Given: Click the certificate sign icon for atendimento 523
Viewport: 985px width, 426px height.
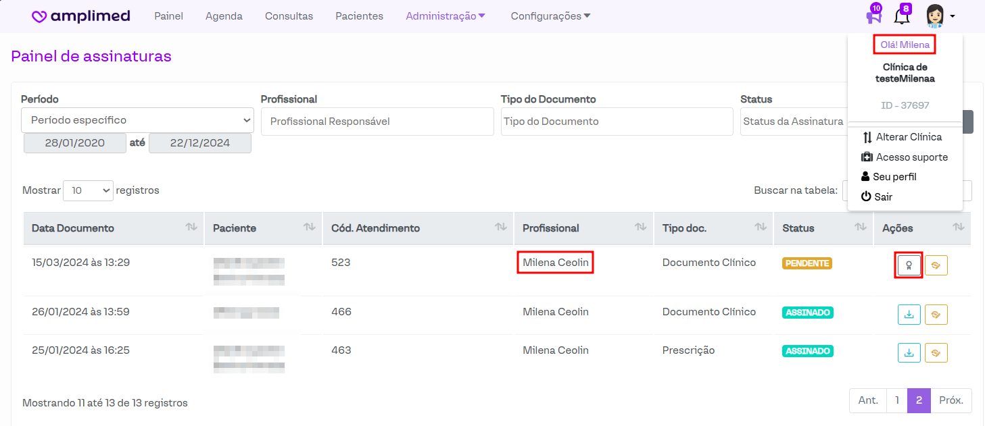Looking at the screenshot, I should (x=909, y=265).
